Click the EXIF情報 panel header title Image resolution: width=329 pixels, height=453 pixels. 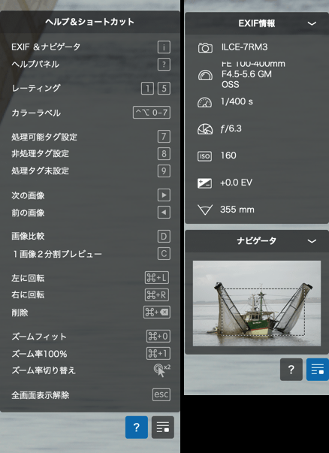[x=256, y=23]
